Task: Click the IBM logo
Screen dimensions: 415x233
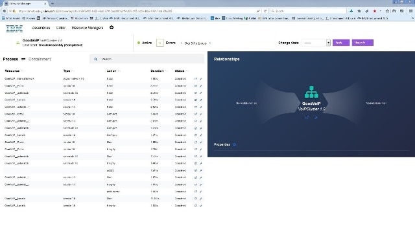Action: (14, 28)
